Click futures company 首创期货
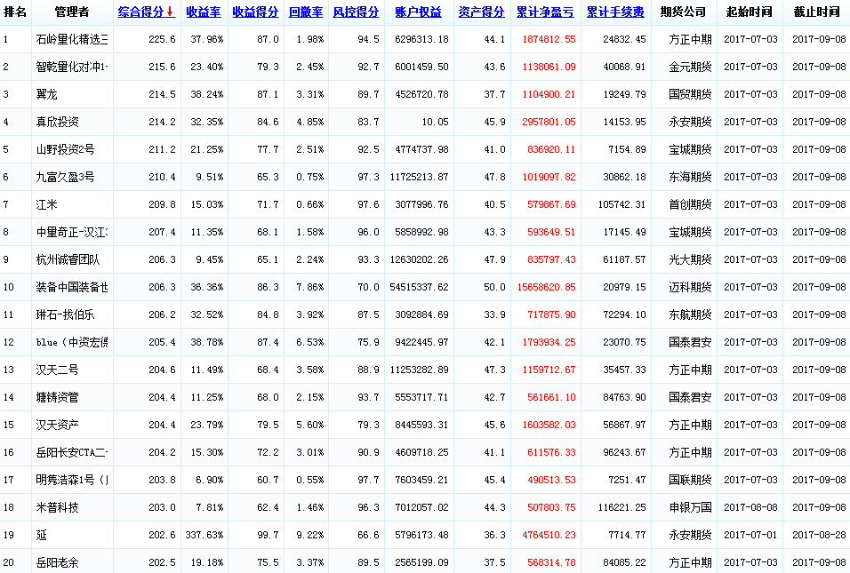Viewport: 850px width, 573px height. point(690,204)
